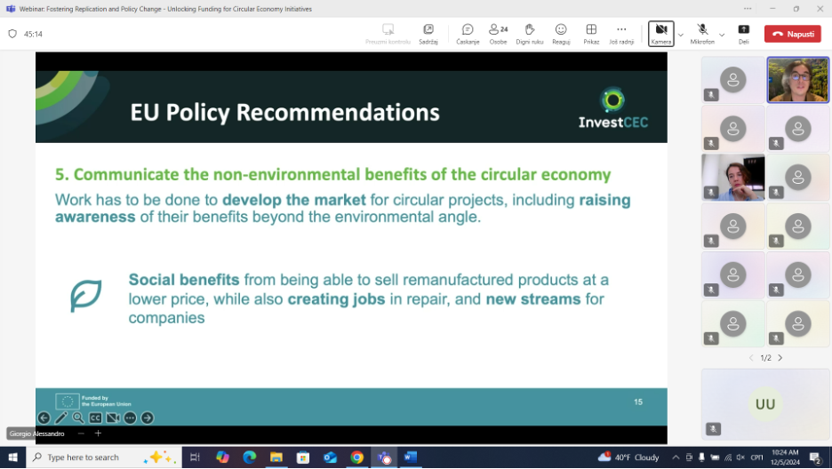Expand the camera options dropdown arrow

click(x=681, y=35)
